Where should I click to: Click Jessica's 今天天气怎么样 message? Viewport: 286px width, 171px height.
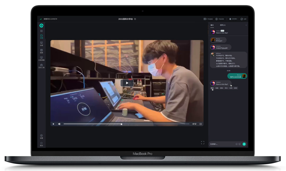coord(221,47)
